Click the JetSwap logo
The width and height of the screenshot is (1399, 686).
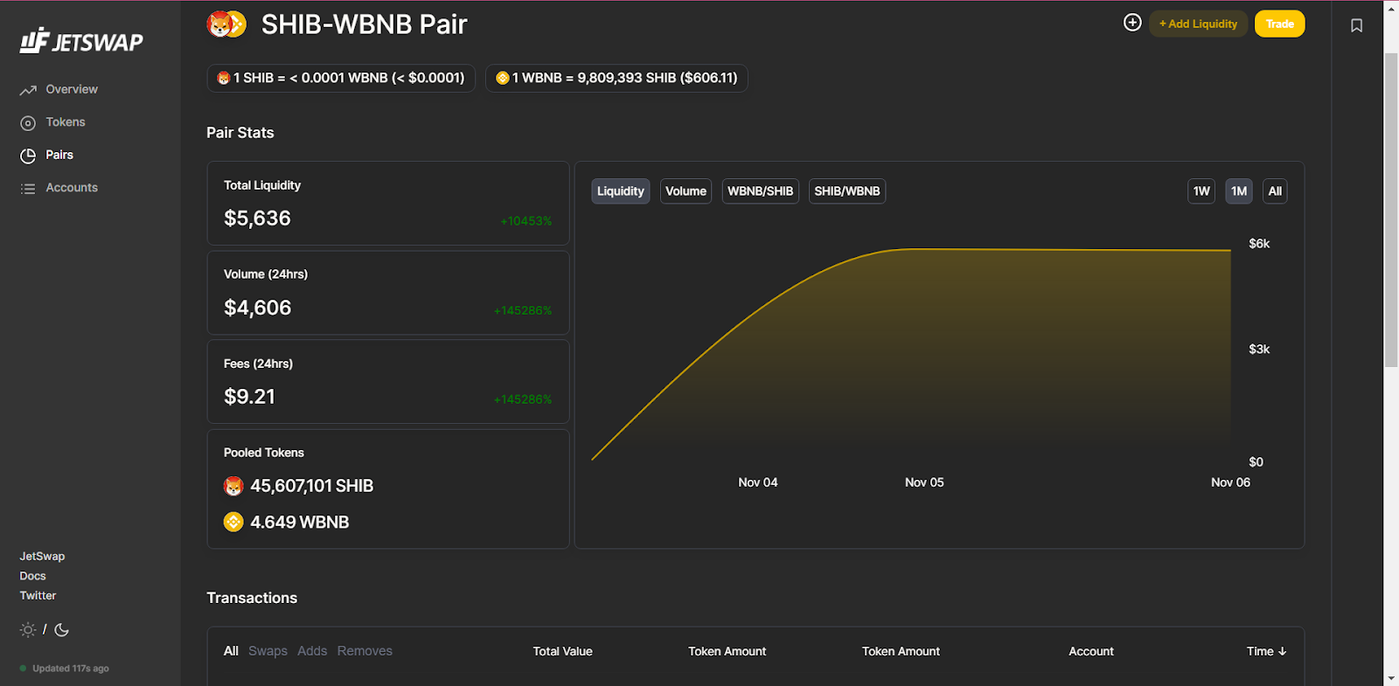click(81, 41)
